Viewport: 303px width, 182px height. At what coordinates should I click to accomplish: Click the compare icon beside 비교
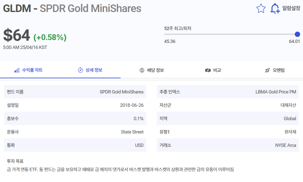click(x=208, y=70)
